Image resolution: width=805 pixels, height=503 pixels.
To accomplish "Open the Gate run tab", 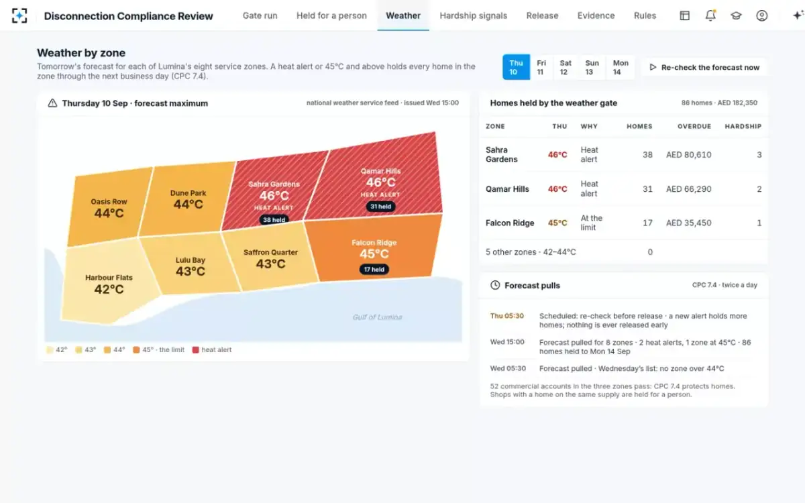I will coord(260,15).
